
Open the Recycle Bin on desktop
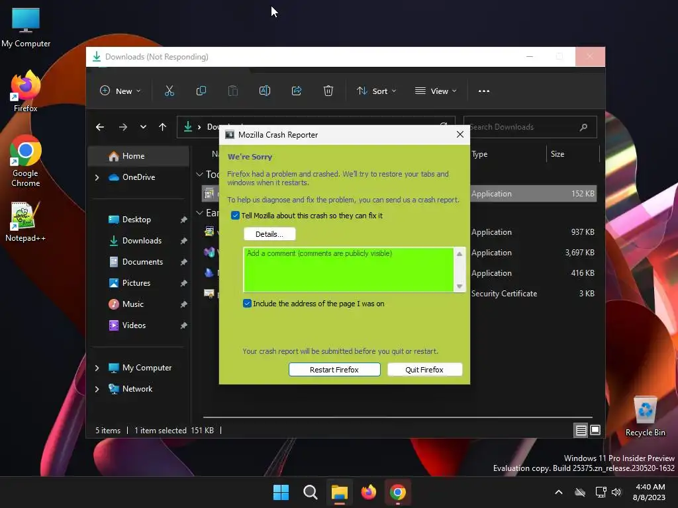[645, 417]
